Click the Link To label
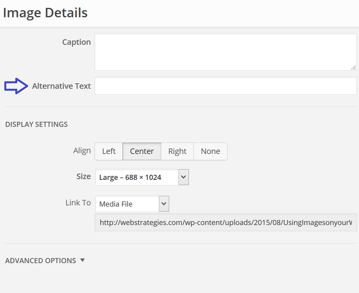 [x=78, y=203]
